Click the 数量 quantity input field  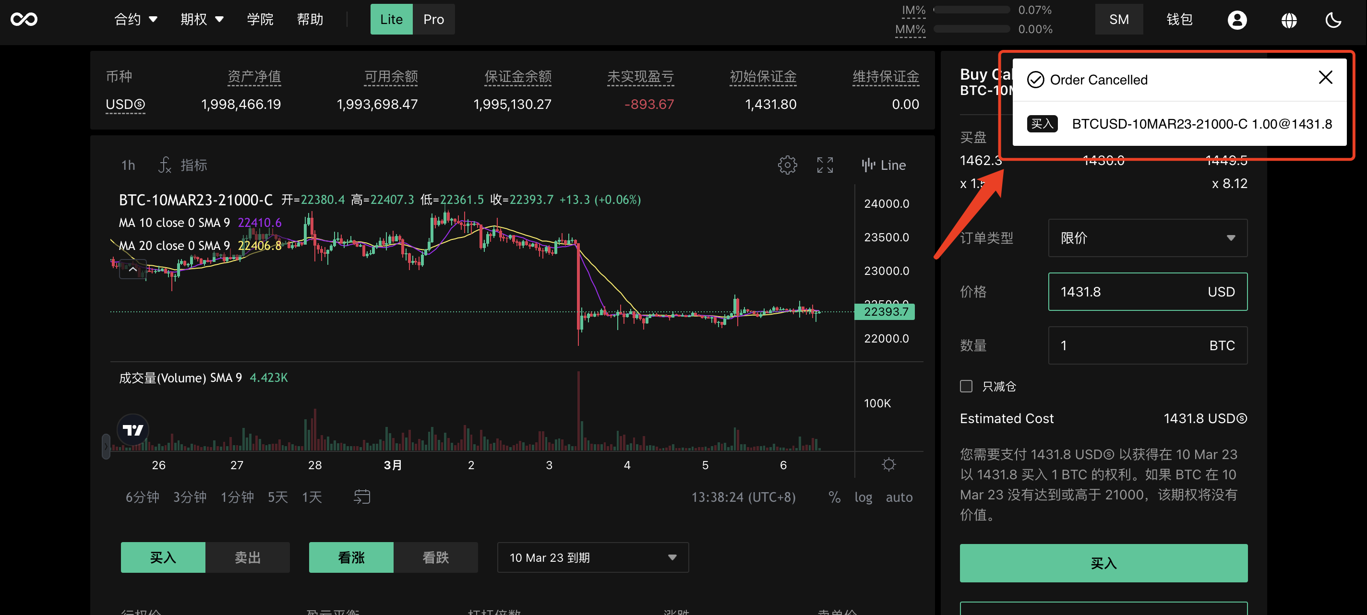coord(1147,345)
